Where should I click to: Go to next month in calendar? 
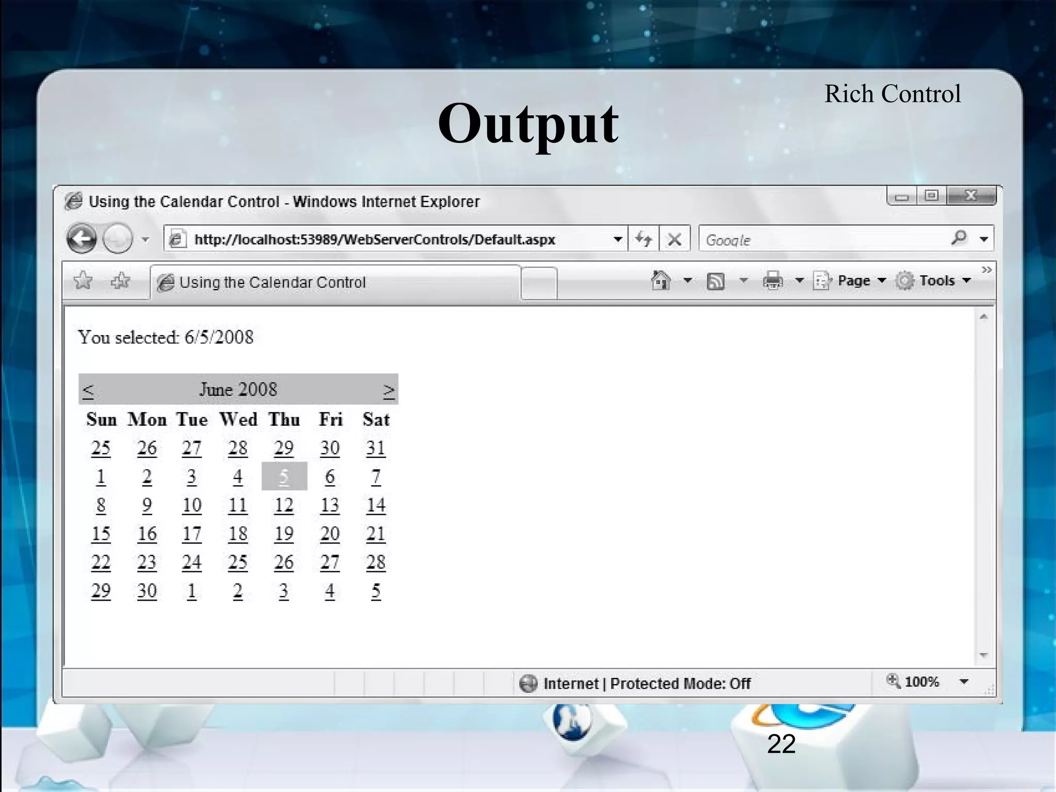click(389, 390)
